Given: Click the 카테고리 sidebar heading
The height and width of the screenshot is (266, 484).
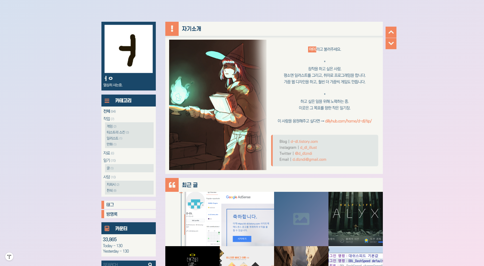Looking at the screenshot, I should [123, 101].
